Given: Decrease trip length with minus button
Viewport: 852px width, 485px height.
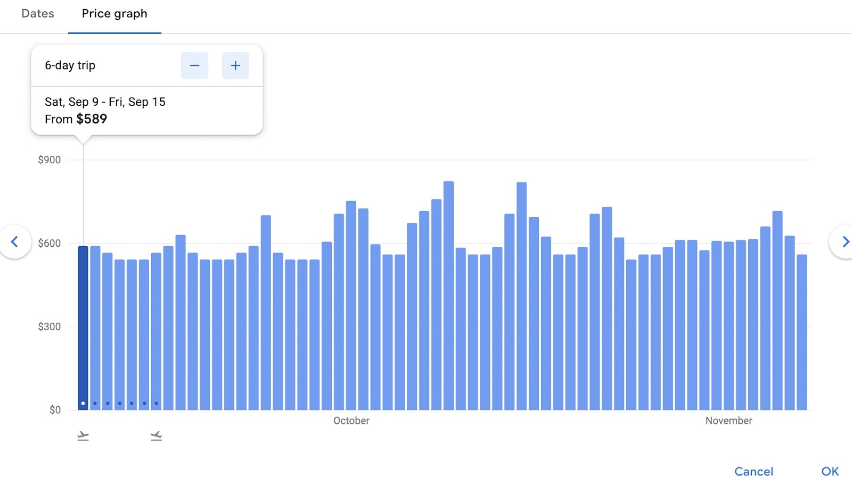Looking at the screenshot, I should (194, 65).
